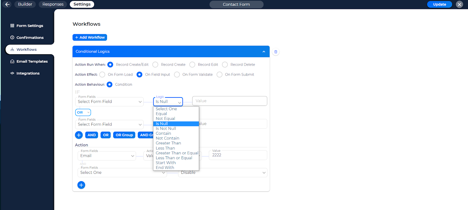Click the trash delete workflow icon
The height and width of the screenshot is (210, 468).
(x=276, y=52)
